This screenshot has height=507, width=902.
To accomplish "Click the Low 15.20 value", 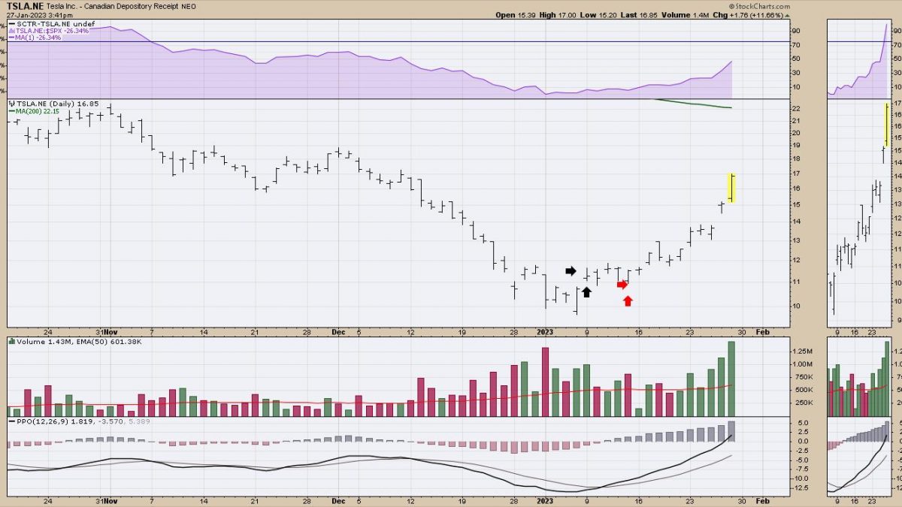I will (598, 14).
